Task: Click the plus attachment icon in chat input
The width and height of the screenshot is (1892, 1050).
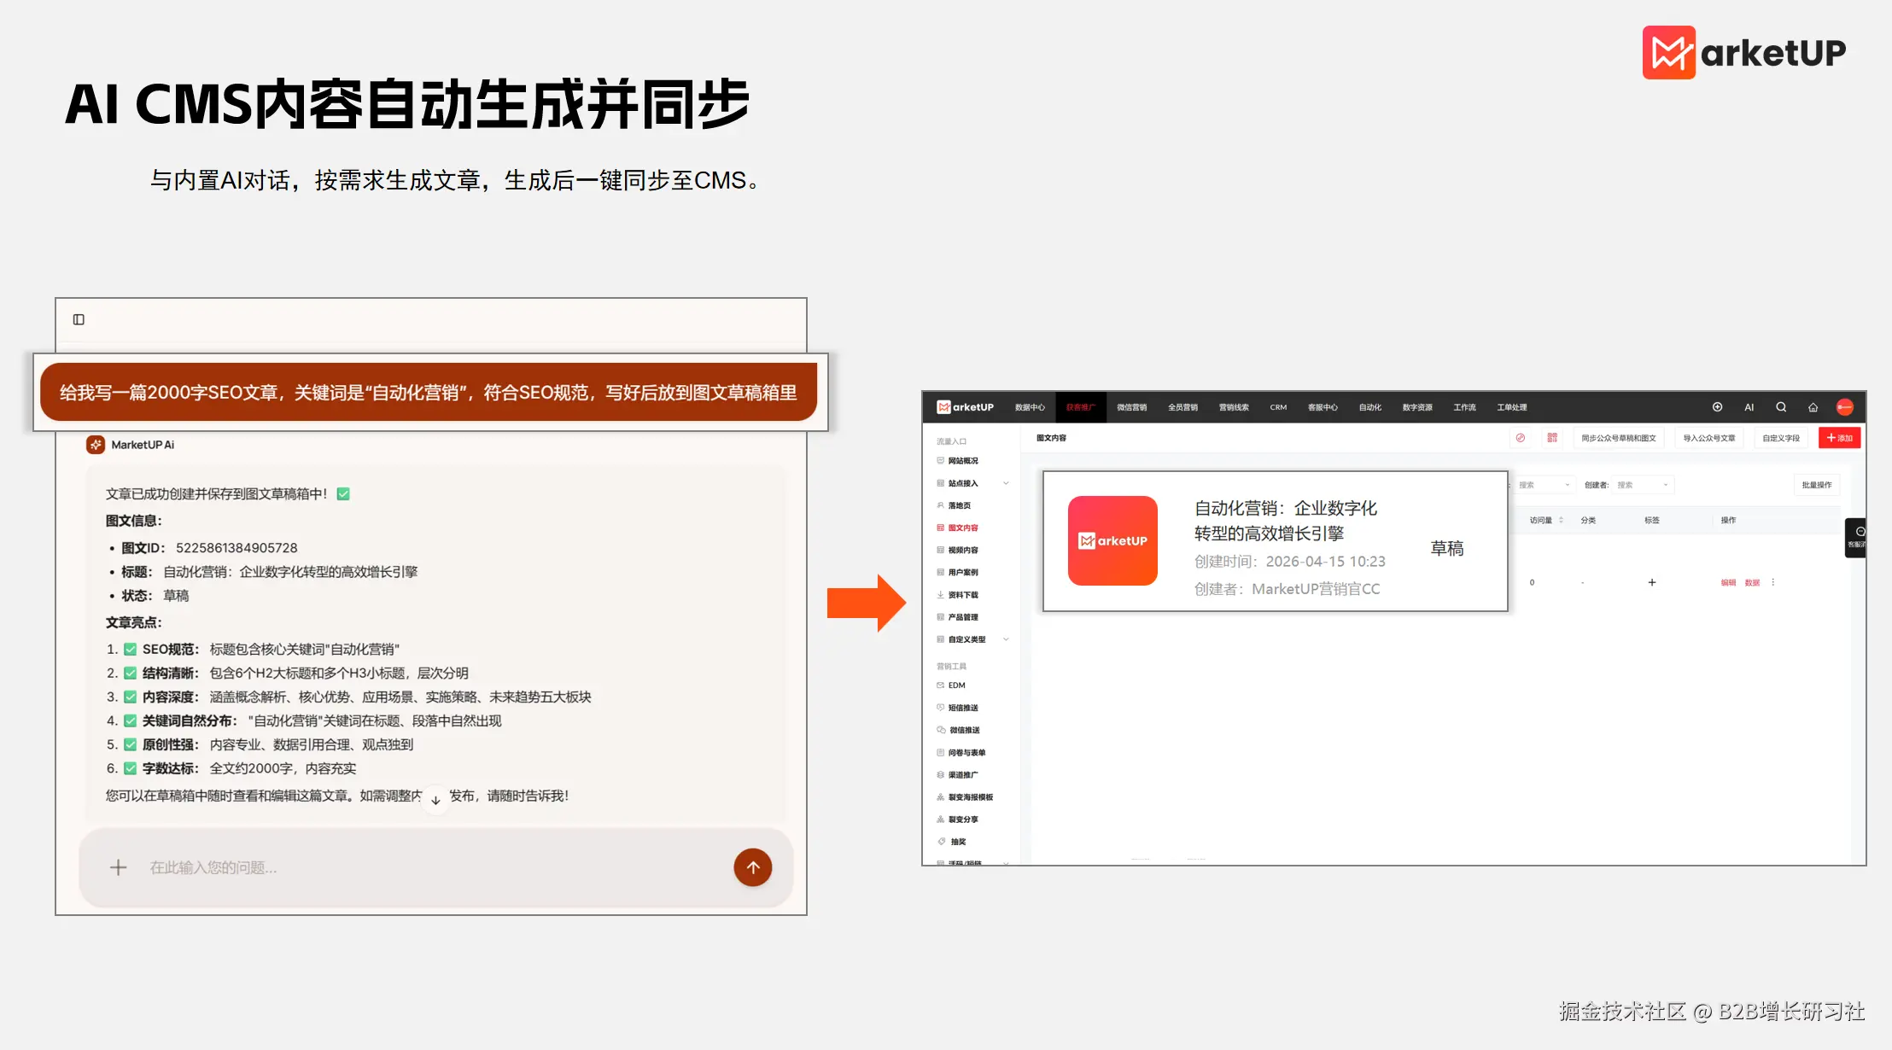Action: [119, 867]
